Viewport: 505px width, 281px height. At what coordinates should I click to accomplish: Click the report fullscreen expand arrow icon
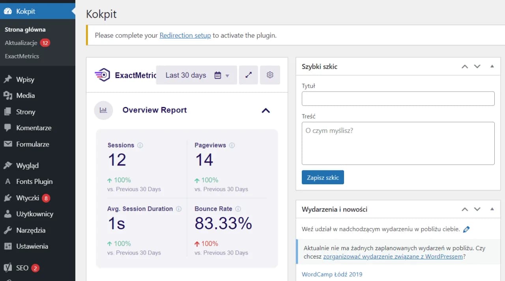coord(249,75)
